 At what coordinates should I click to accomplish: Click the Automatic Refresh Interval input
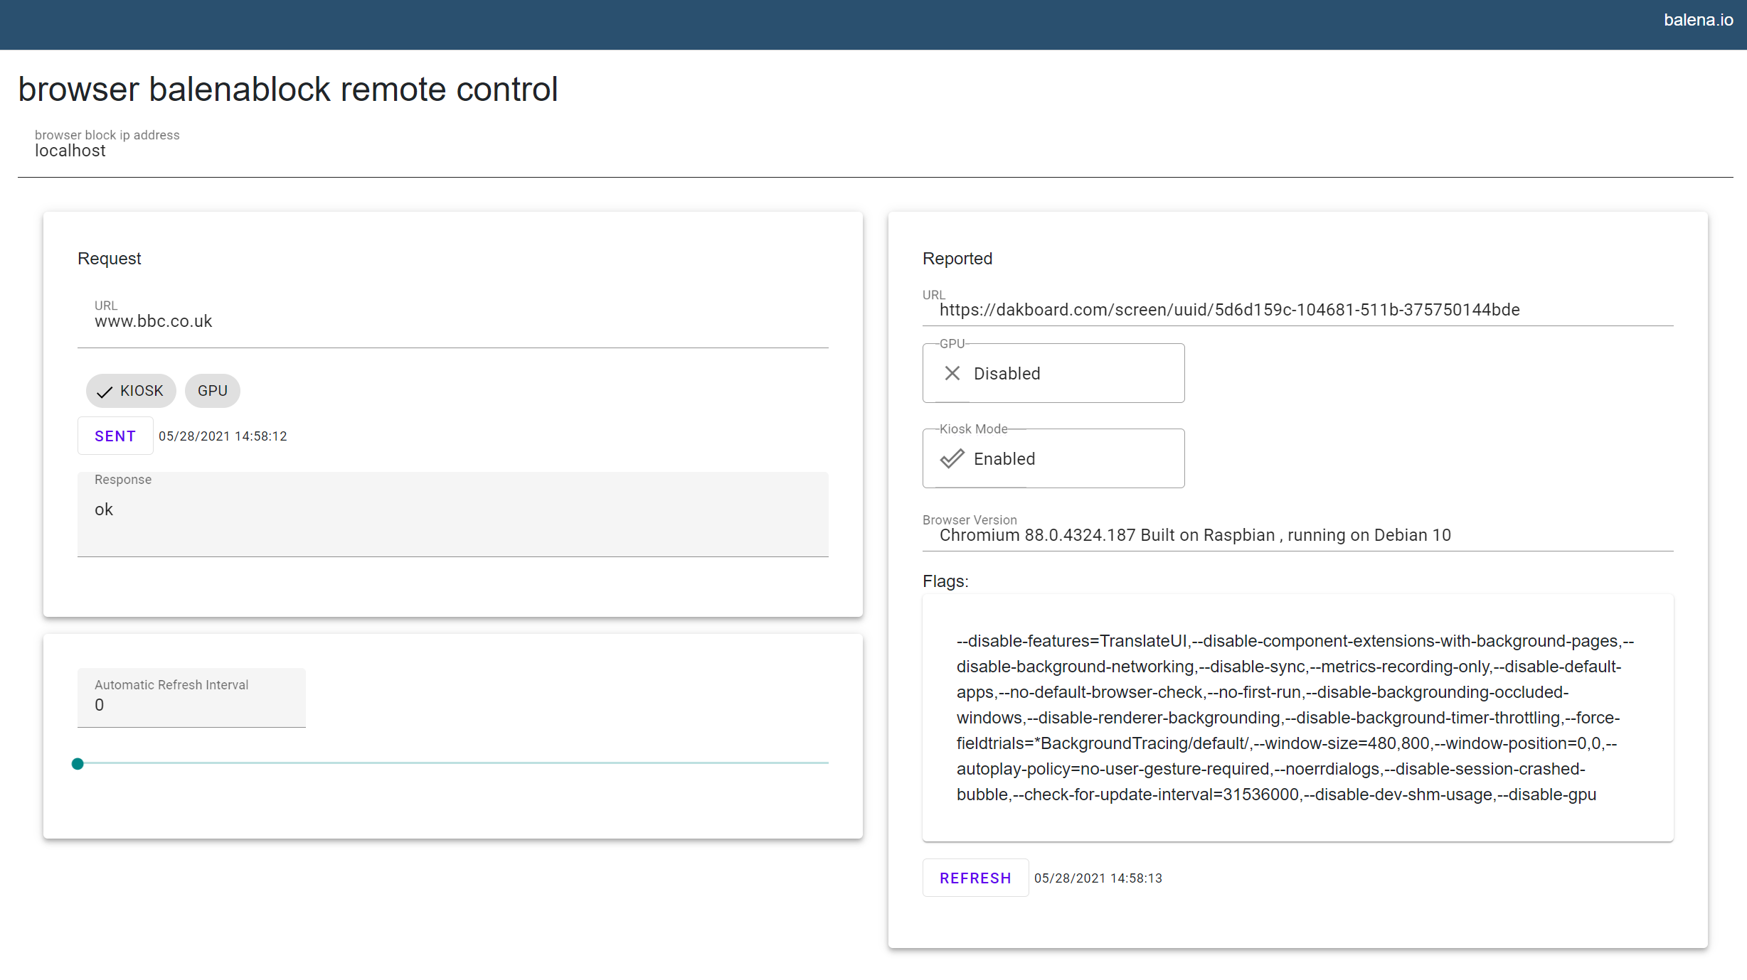pos(191,704)
